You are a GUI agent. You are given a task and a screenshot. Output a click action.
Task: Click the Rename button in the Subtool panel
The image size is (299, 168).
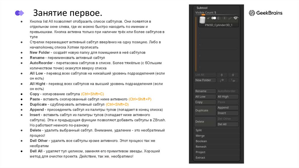(x=205, y=91)
